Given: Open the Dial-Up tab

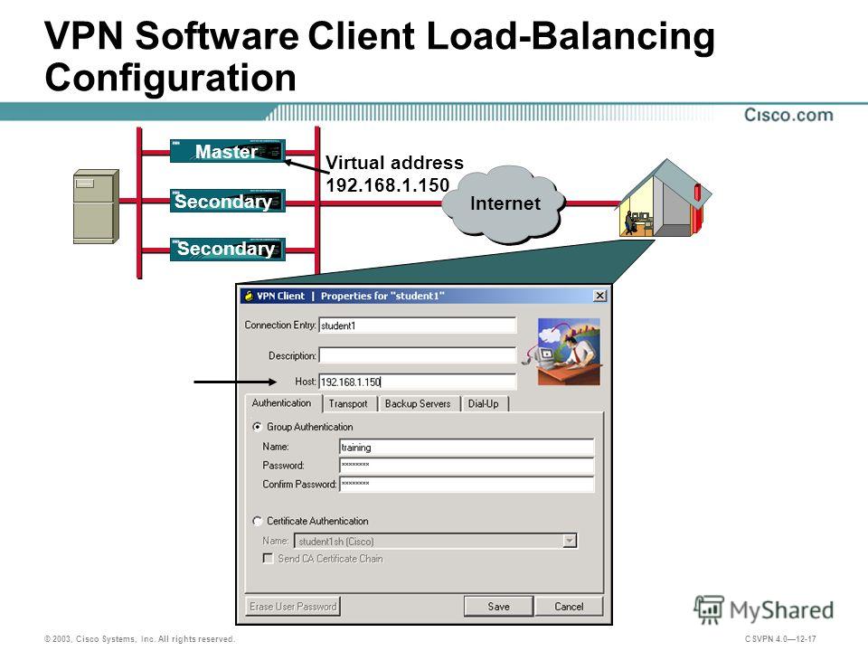Looking at the screenshot, I should (x=484, y=403).
